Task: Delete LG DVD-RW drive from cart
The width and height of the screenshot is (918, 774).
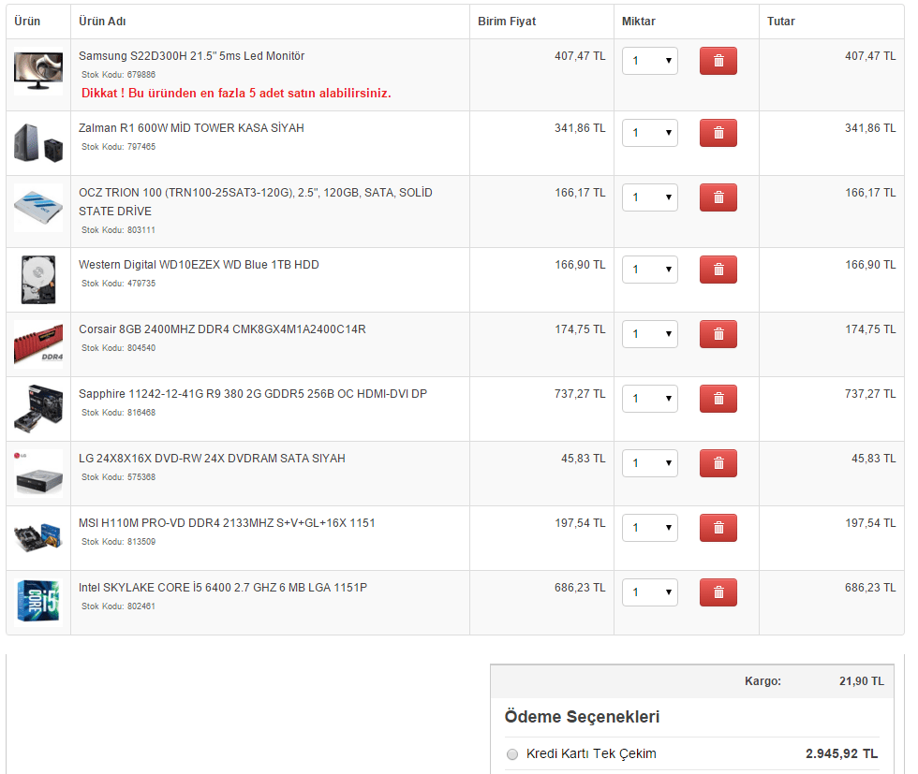Action: (x=718, y=463)
